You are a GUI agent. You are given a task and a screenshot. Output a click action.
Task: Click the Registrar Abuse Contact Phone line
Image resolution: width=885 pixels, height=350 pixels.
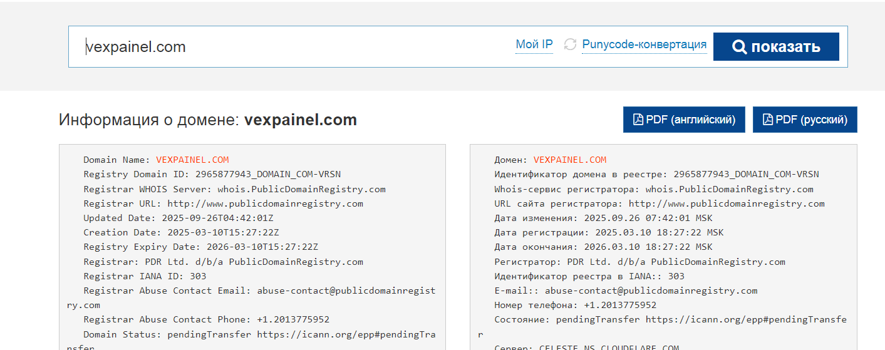pyautogui.click(x=206, y=319)
